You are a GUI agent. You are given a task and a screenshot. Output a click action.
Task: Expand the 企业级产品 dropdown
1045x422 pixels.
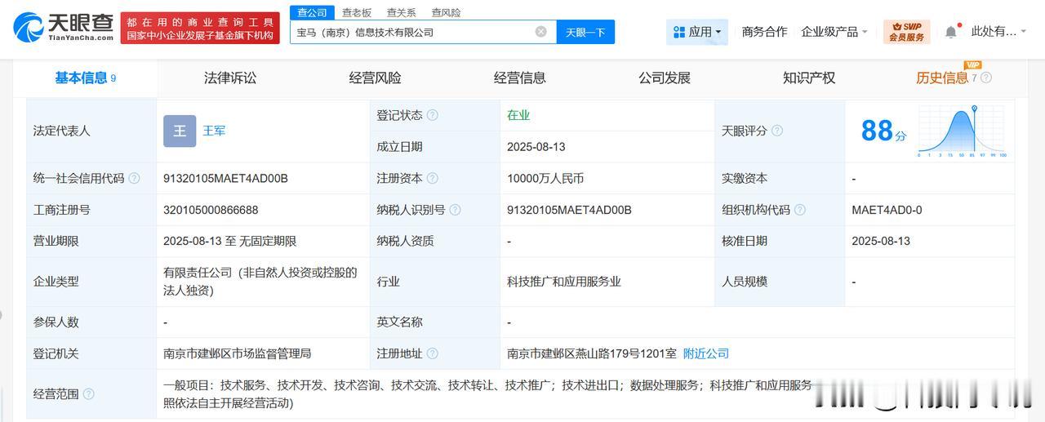tap(834, 32)
